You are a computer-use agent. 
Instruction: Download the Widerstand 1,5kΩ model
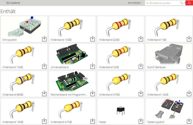[x=189, y=93]
